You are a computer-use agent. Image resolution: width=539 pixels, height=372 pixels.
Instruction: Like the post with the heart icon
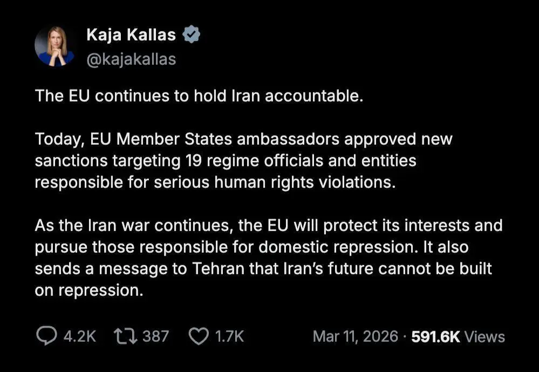[x=199, y=336]
